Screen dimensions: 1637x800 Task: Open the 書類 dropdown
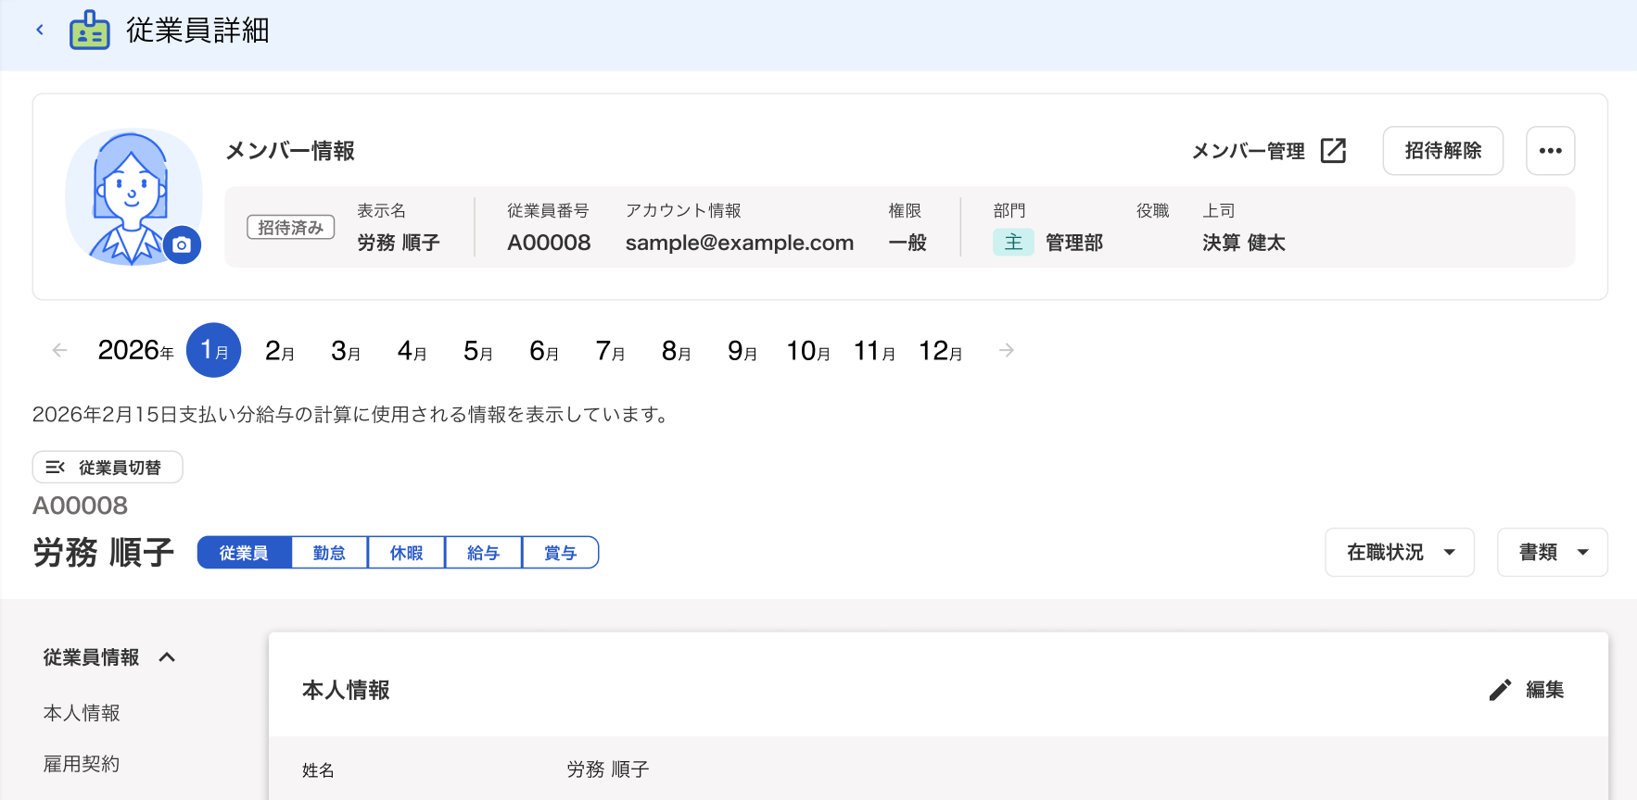pos(1553,553)
